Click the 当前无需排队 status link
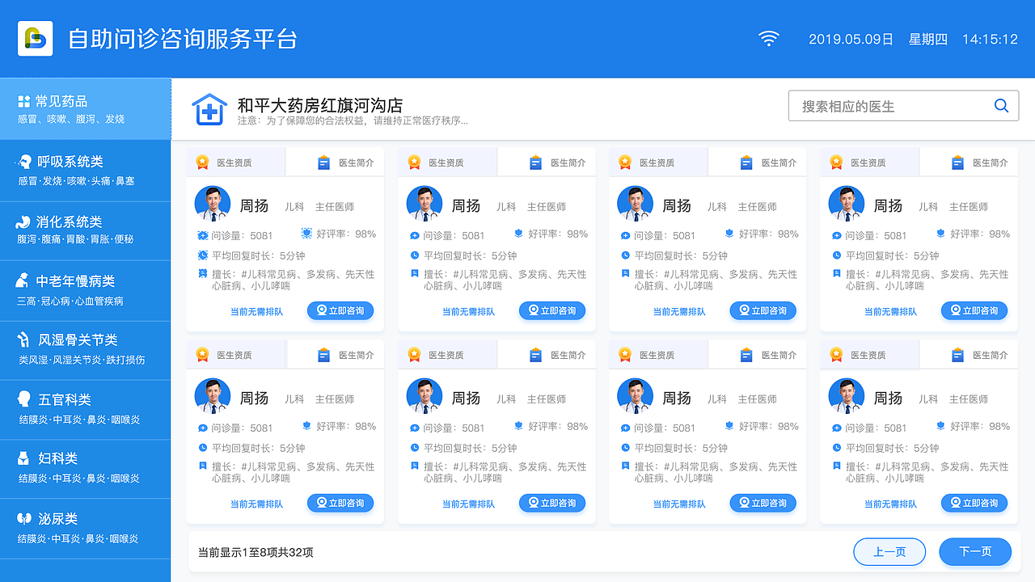 256,310
